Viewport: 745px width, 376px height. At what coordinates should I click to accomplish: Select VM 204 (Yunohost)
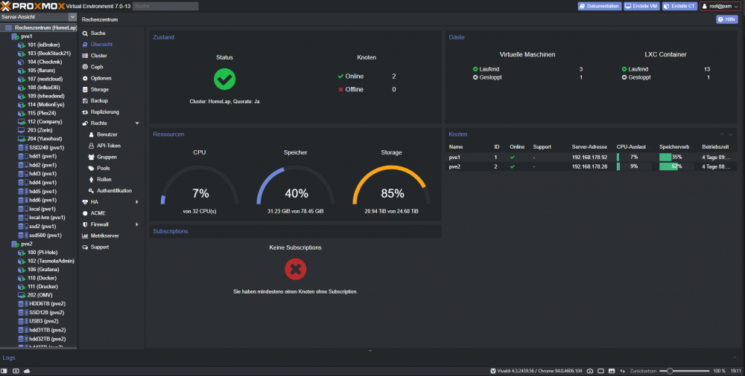(44, 139)
